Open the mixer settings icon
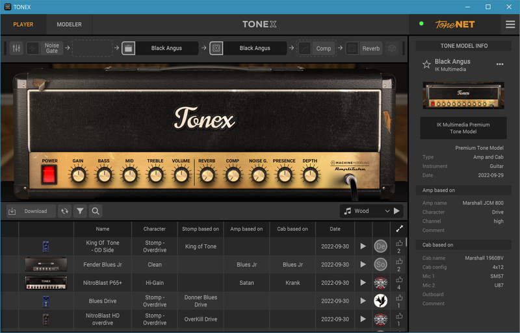Image resolution: width=520 pixels, height=333 pixels. (x=16, y=49)
